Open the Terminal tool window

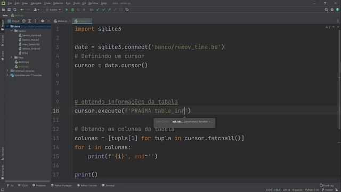tap(108, 186)
